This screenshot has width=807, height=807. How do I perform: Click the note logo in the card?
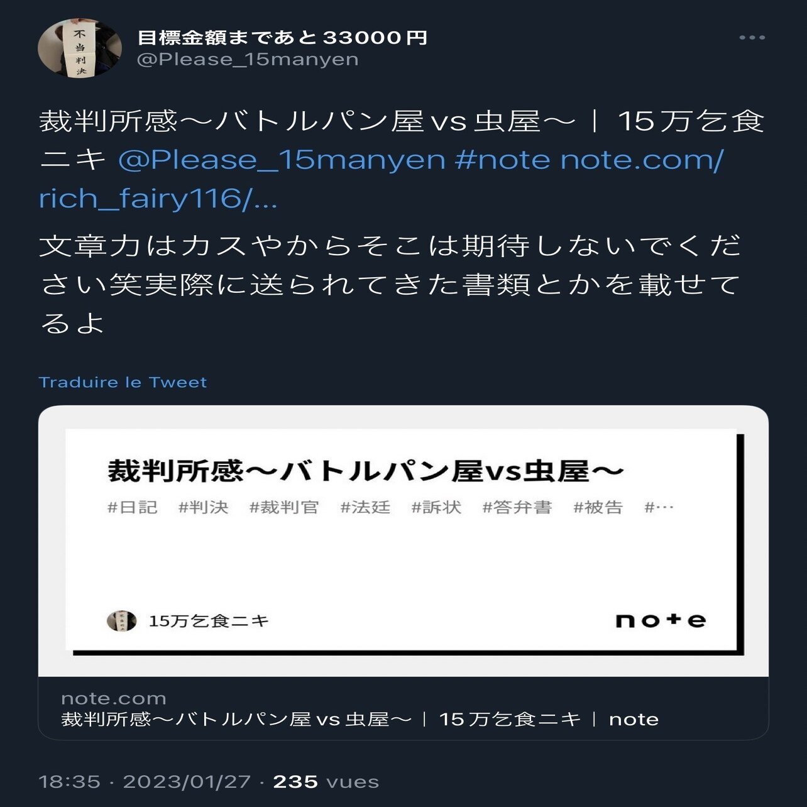[660, 620]
